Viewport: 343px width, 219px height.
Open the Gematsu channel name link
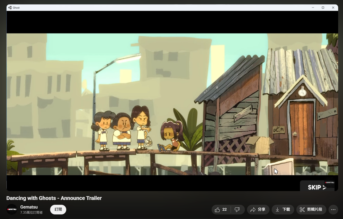(x=29, y=207)
